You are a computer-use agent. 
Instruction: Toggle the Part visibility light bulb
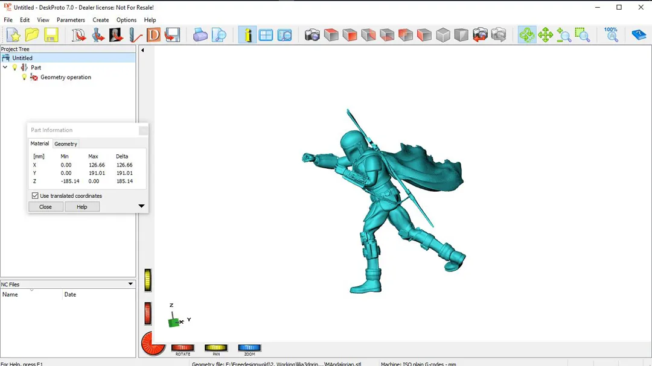[14, 68]
